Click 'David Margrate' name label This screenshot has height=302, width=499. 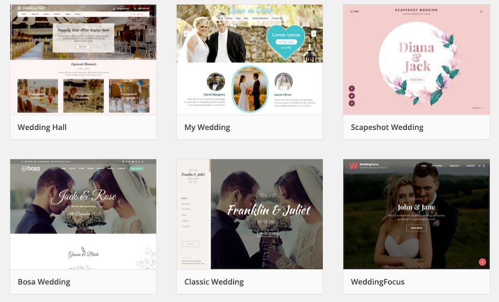click(x=214, y=95)
